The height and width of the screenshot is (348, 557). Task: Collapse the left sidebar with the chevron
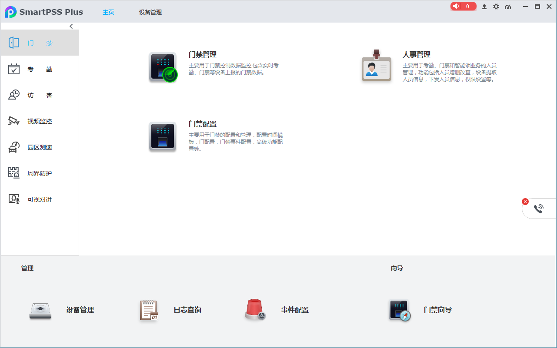pos(71,27)
